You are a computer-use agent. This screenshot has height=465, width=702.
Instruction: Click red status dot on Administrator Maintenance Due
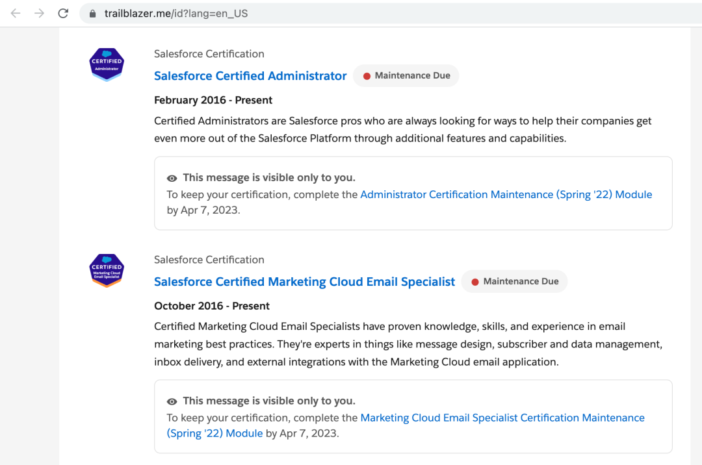[367, 76]
